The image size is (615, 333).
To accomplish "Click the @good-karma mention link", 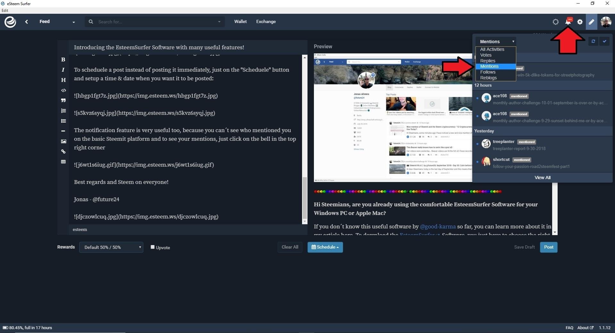I will tap(438, 226).
